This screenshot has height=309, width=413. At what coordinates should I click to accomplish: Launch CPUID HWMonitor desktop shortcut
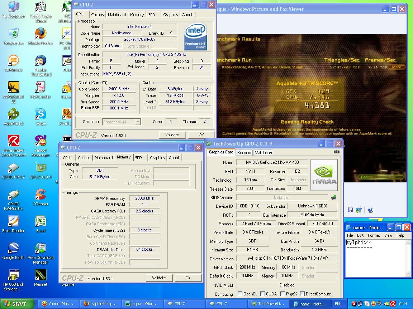pyautogui.click(x=13, y=200)
